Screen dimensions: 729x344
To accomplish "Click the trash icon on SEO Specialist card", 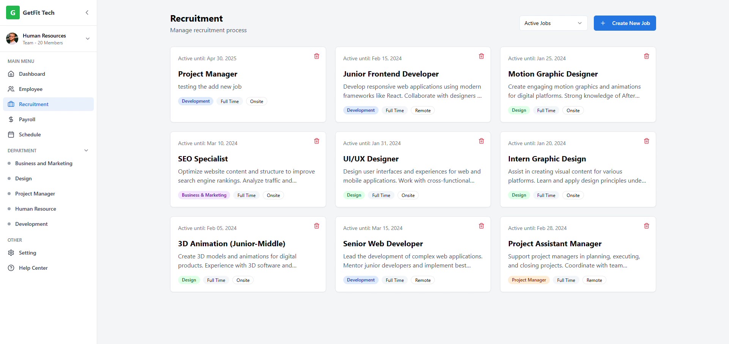I will 317,141.
